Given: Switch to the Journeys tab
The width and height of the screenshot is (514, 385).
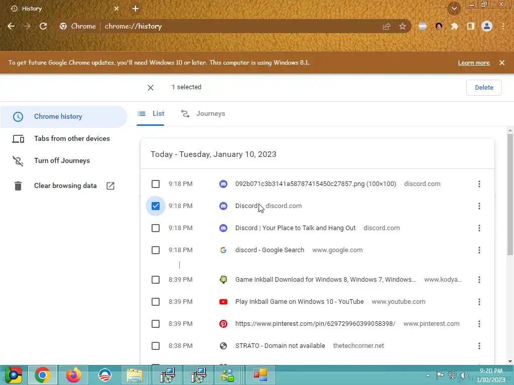Looking at the screenshot, I should 203,114.
